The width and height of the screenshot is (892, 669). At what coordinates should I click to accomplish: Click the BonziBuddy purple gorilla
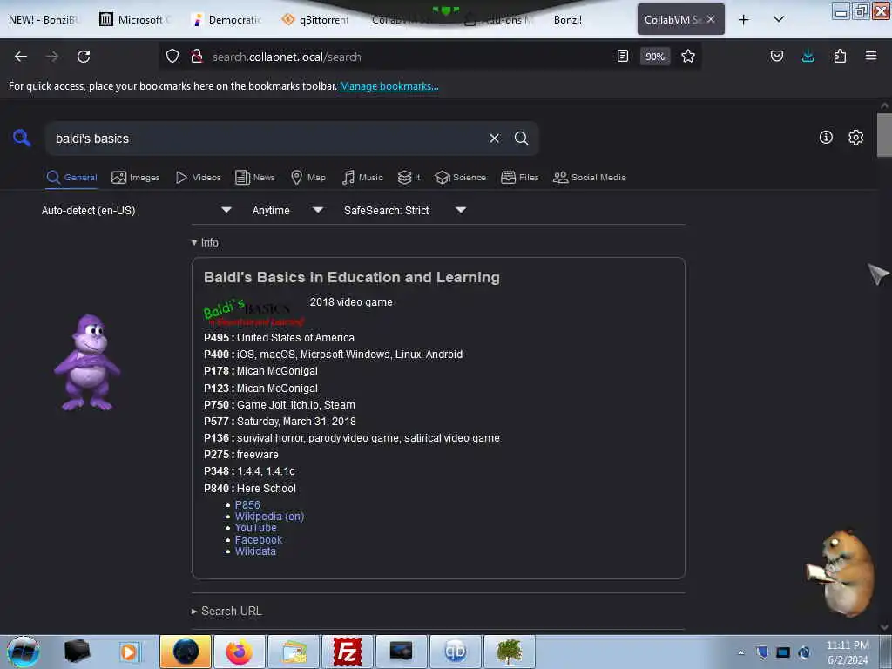click(87, 362)
